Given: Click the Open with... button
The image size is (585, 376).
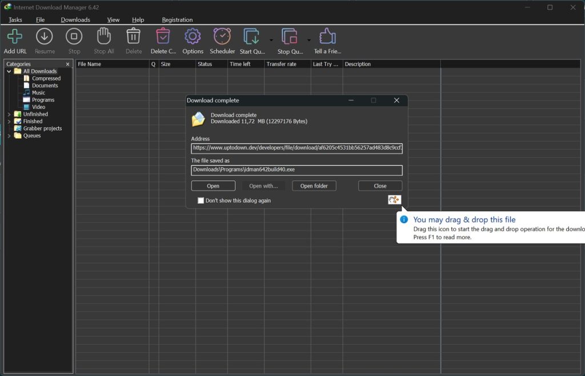Looking at the screenshot, I should click(x=263, y=185).
